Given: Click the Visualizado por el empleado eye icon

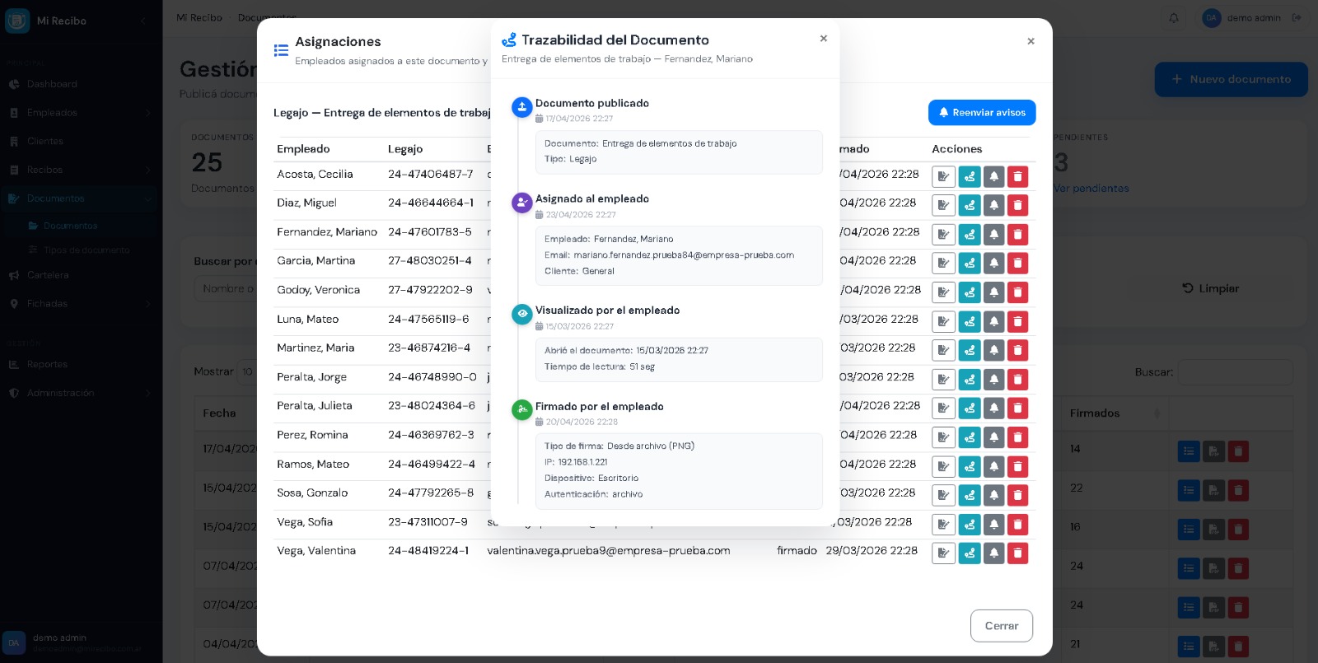Looking at the screenshot, I should click(521, 314).
